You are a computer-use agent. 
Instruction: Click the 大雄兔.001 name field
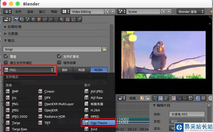click(187, 114)
